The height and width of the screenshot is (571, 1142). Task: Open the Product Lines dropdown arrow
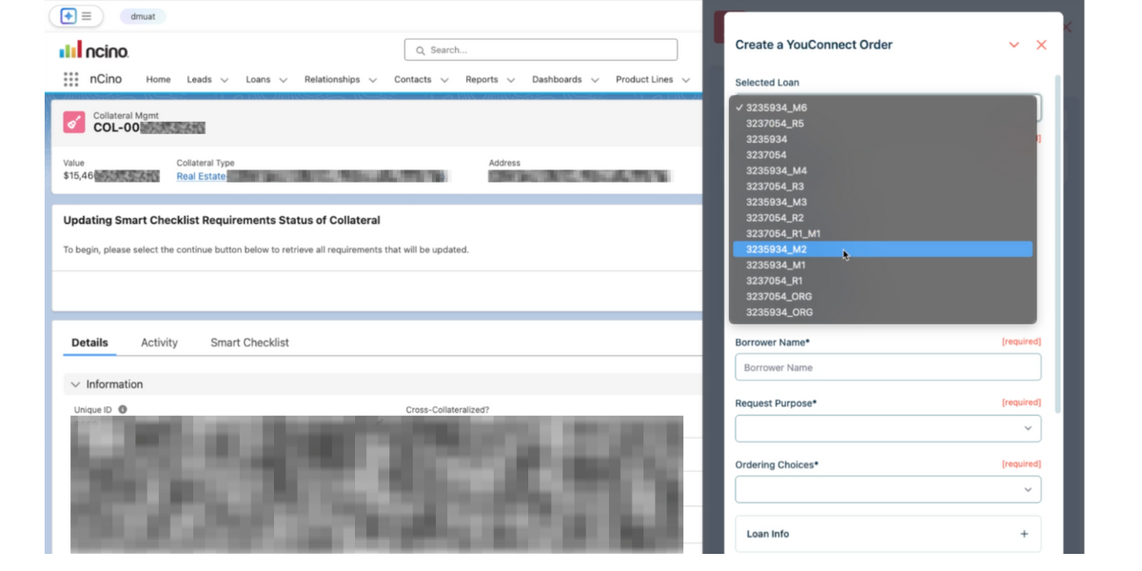pyautogui.click(x=686, y=80)
